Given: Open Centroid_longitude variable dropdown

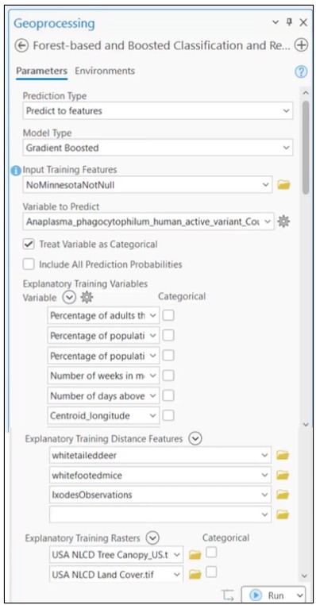Looking at the screenshot, I should pos(153,415).
